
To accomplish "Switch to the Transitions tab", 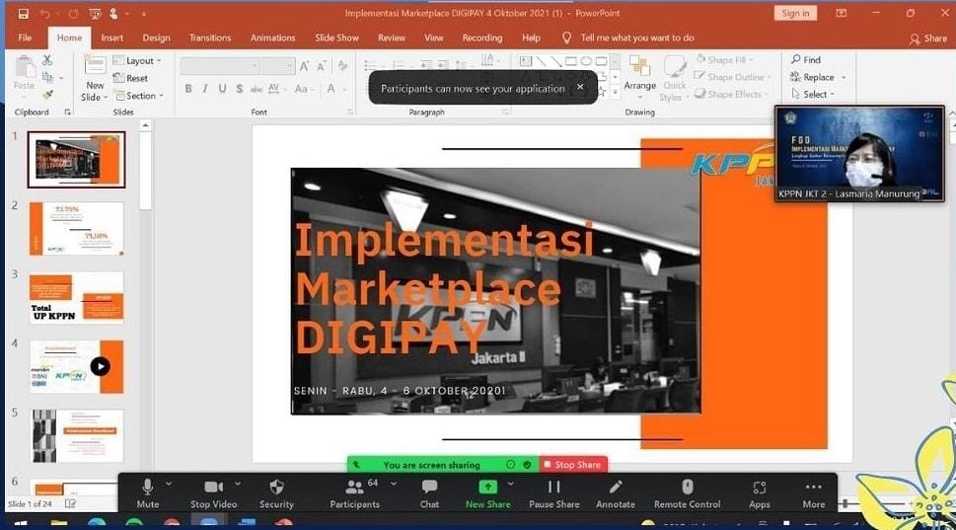I will coord(210,38).
